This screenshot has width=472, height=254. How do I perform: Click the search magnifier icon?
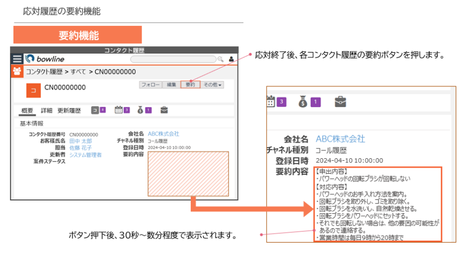(221, 59)
